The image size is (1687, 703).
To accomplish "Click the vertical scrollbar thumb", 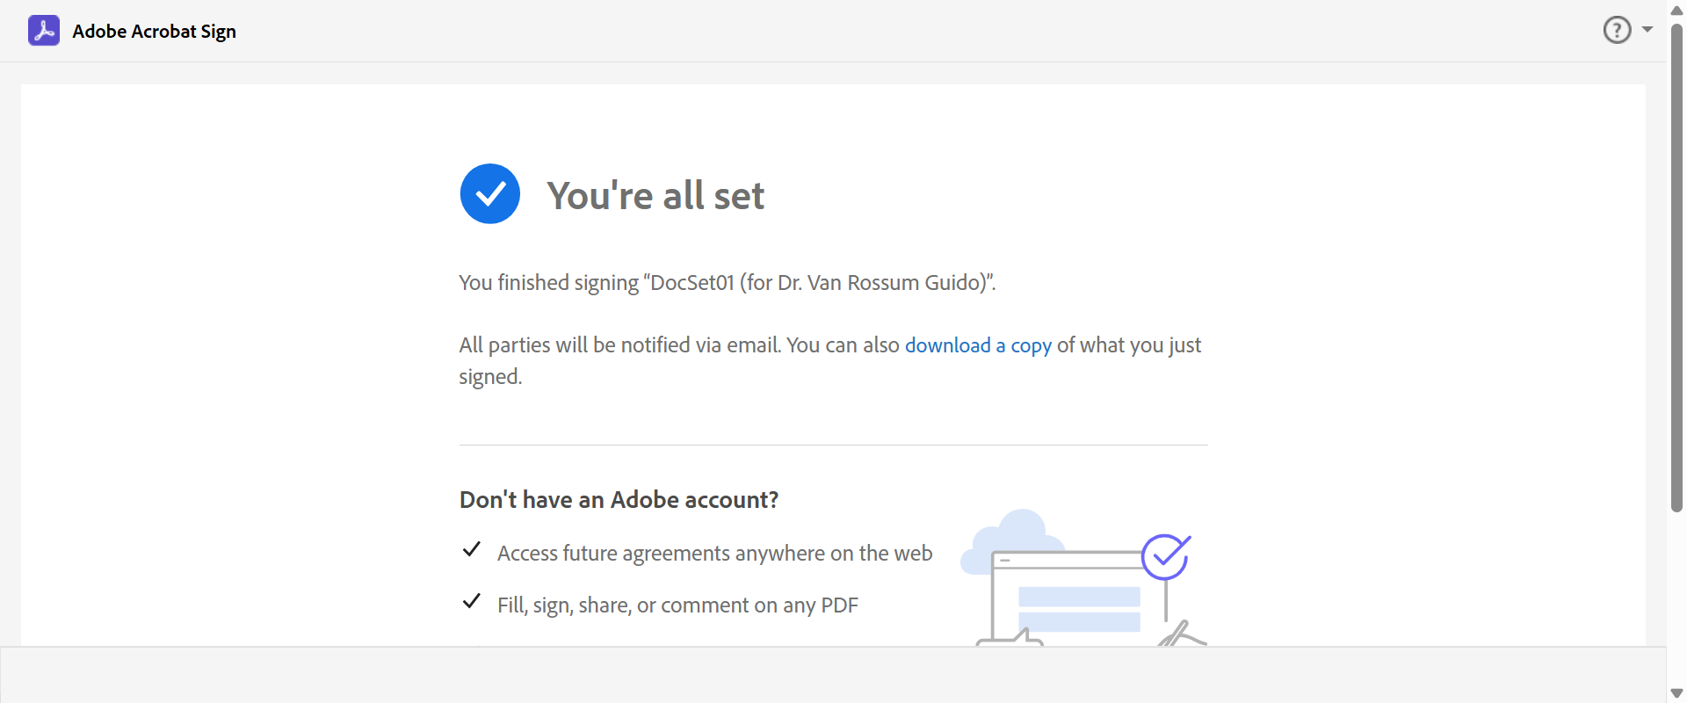I will click(1676, 264).
